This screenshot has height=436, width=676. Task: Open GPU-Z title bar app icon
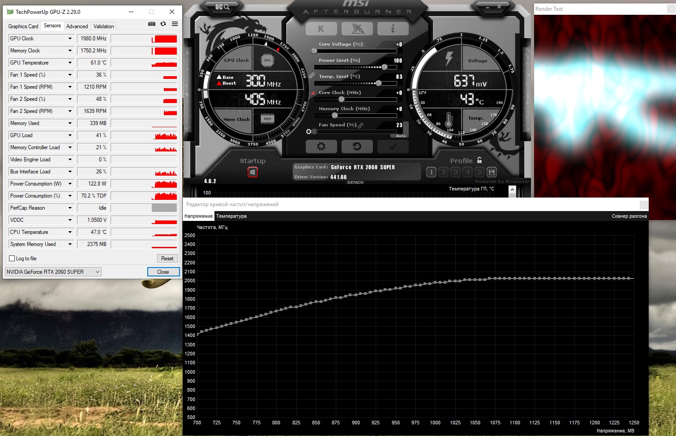pyautogui.click(x=10, y=12)
